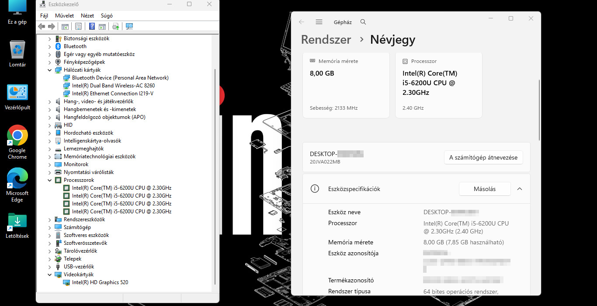Click the Tárolóvezérlők icon
Image resolution: width=597 pixels, height=306 pixels.
pos(58,251)
